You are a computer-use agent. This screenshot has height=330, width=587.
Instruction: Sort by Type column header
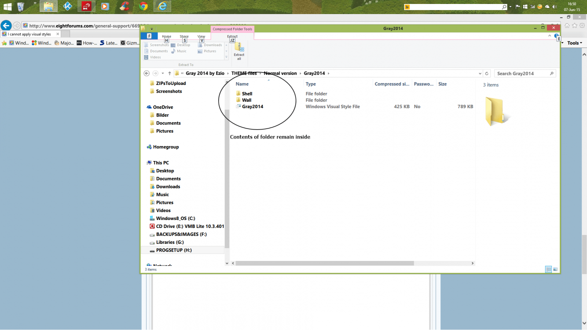(311, 84)
